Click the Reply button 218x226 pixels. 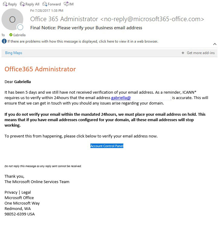pyautogui.click(x=10, y=4)
